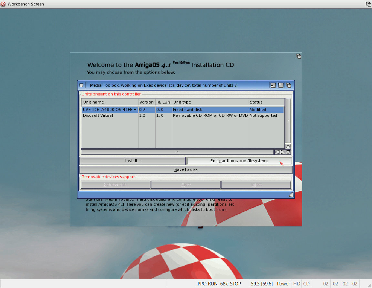Click the Workbench Screen depth gadget

pyautogui.click(x=369, y=4)
